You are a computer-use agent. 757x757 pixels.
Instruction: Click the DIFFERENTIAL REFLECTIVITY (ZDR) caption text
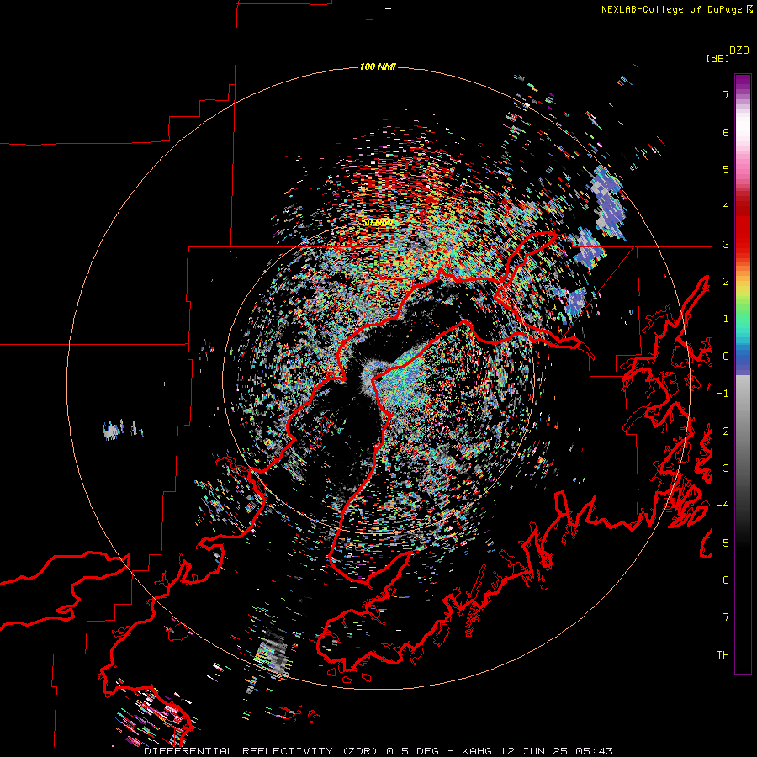tap(262, 751)
